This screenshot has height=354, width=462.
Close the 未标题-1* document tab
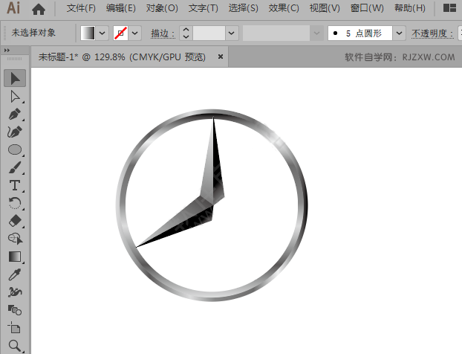click(221, 57)
